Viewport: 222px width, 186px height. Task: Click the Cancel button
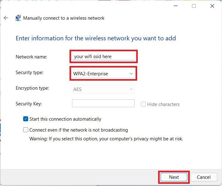pos(204,177)
